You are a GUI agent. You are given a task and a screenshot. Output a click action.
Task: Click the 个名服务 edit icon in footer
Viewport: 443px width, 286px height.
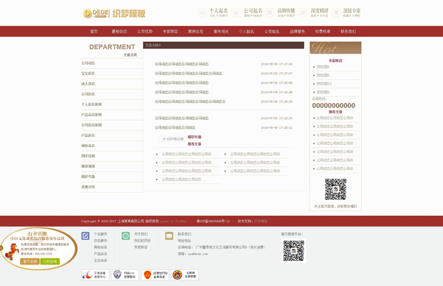(x=86, y=236)
